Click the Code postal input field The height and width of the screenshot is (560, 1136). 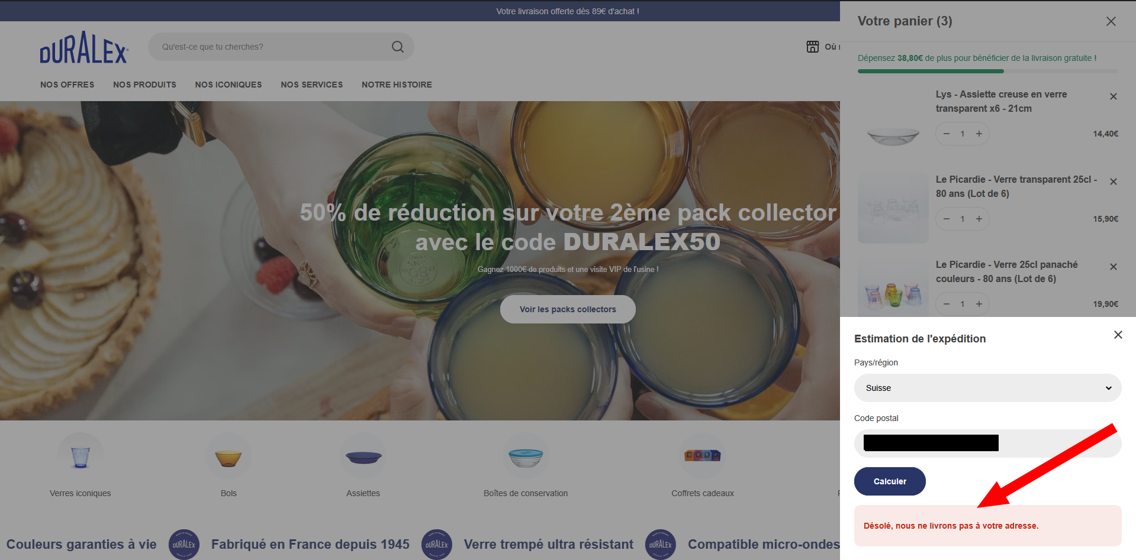click(987, 444)
